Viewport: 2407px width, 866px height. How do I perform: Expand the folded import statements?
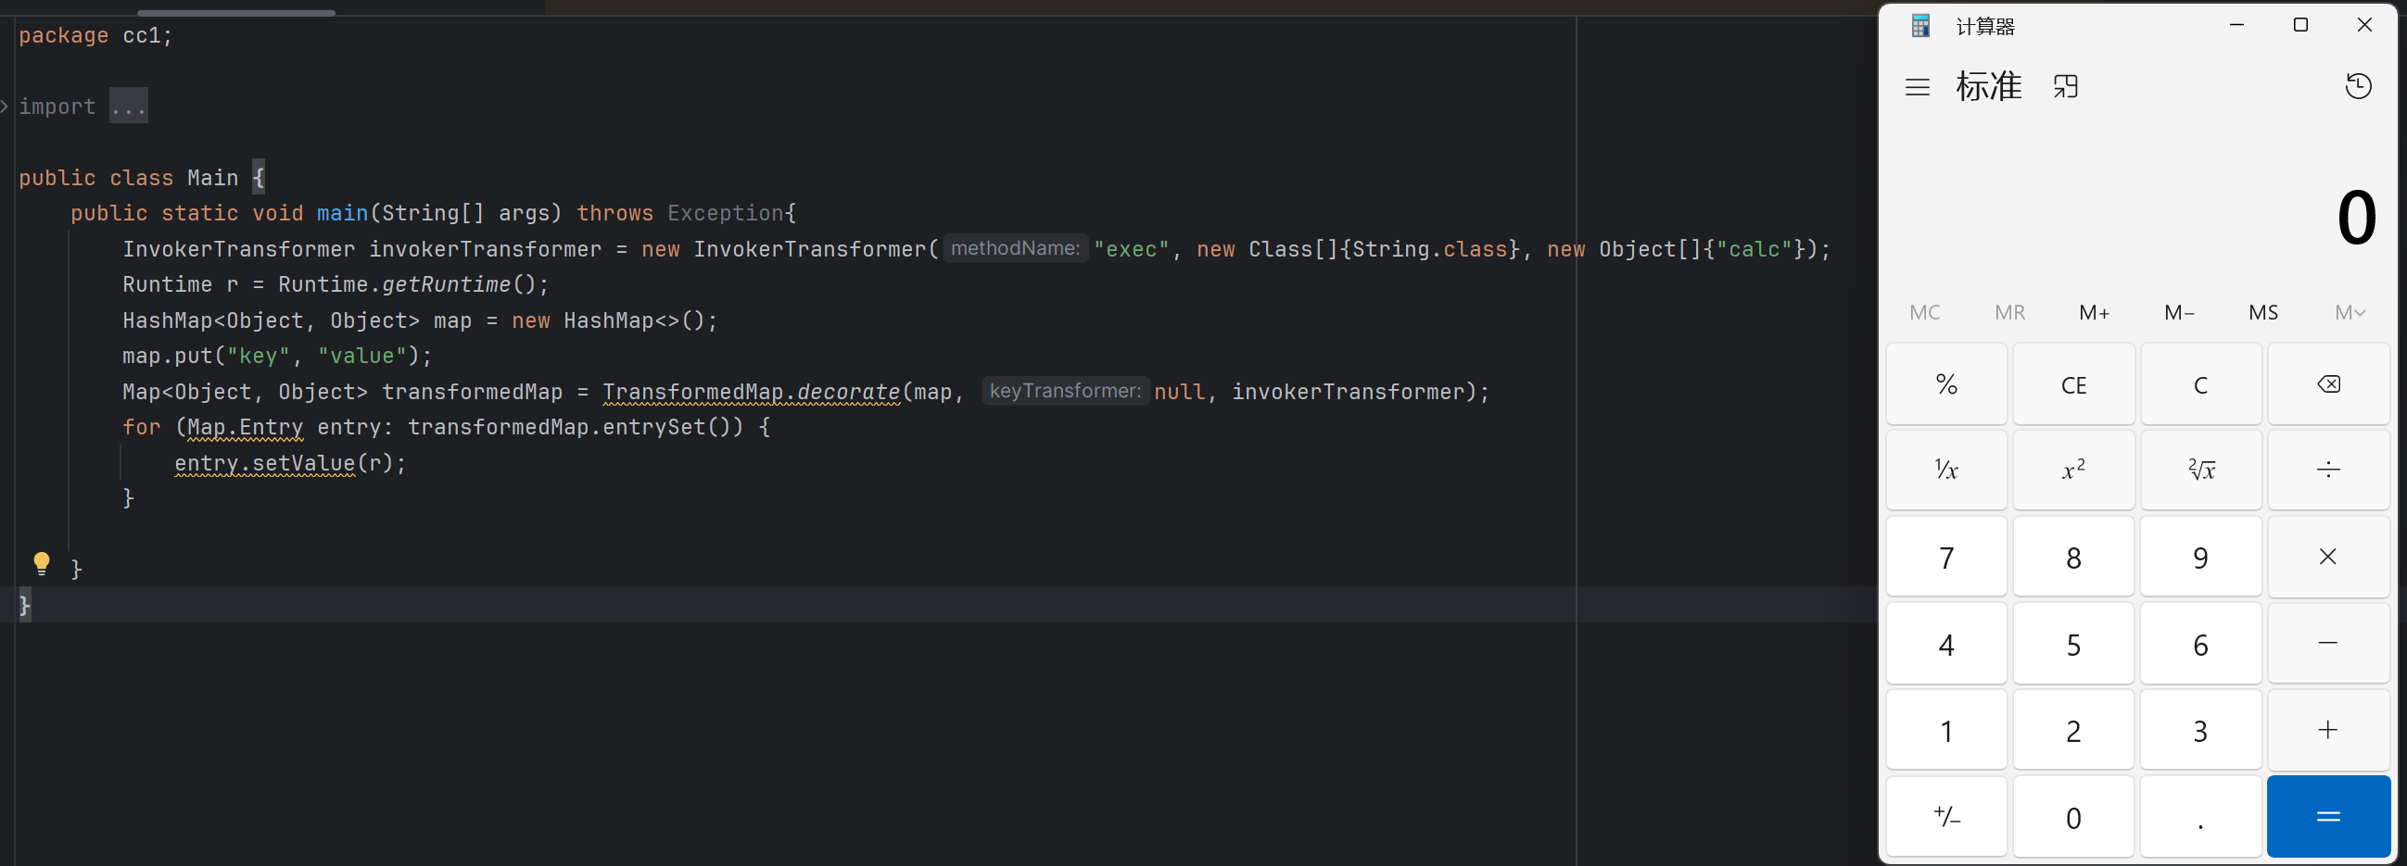pos(5,107)
